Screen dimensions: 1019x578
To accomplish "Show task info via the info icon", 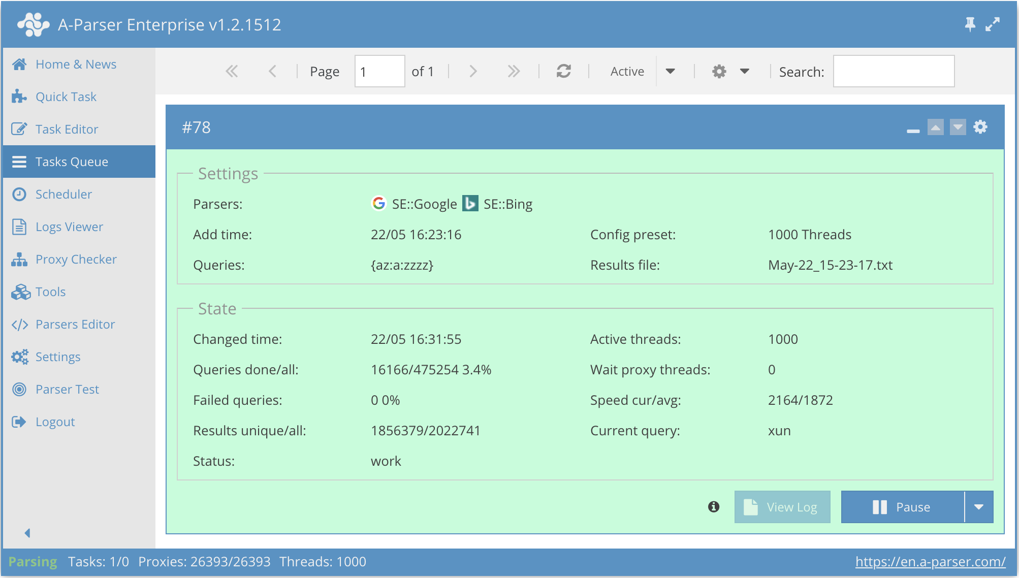I will click(x=713, y=506).
